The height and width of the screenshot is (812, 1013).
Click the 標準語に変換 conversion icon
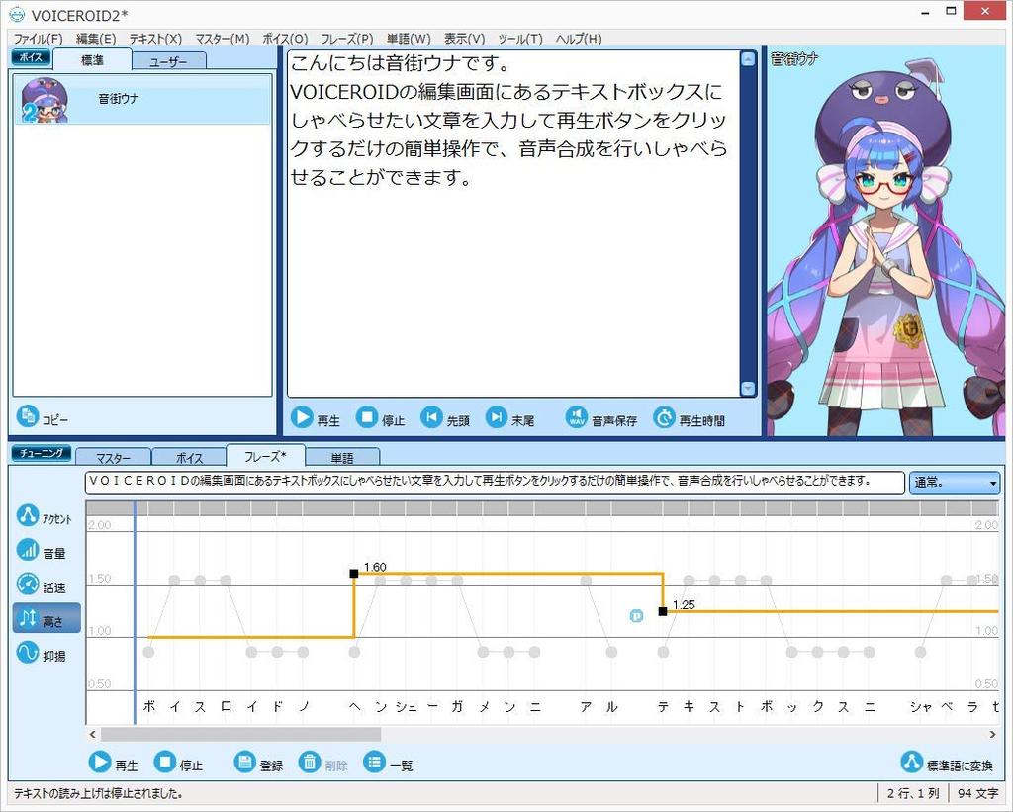(x=911, y=762)
